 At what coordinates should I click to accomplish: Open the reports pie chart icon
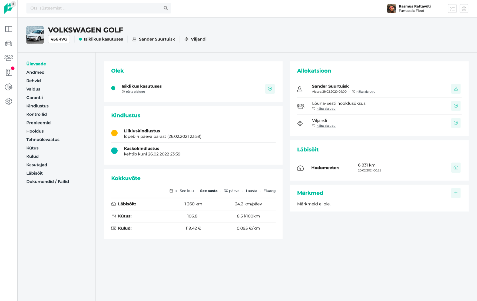pyautogui.click(x=9, y=87)
